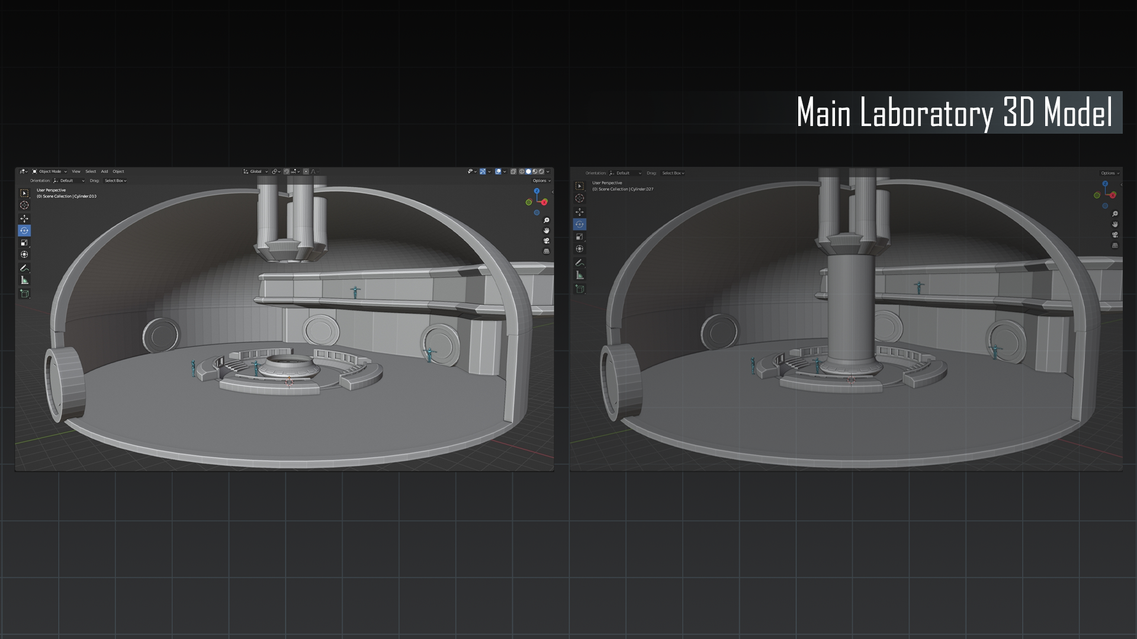
Task: Toggle camera view in the right viewport
Action: pyautogui.click(x=1115, y=235)
